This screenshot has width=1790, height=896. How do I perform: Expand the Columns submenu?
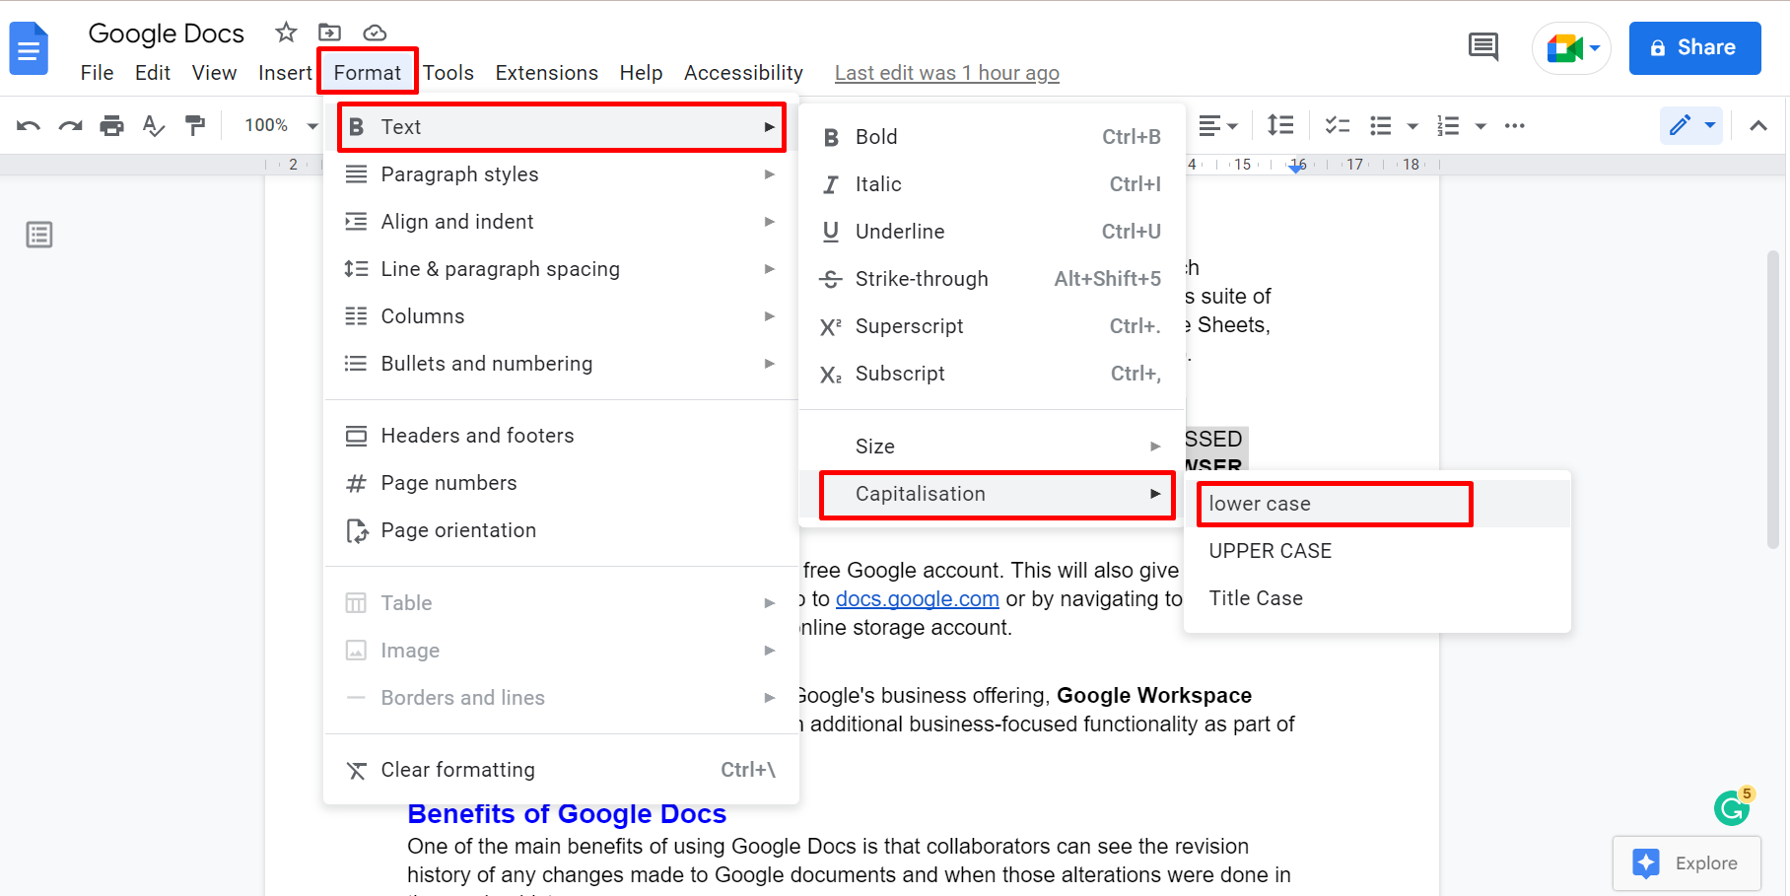(x=561, y=316)
